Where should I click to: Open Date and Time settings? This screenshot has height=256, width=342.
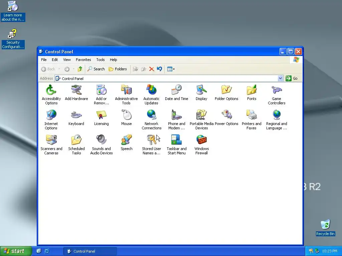176,93
